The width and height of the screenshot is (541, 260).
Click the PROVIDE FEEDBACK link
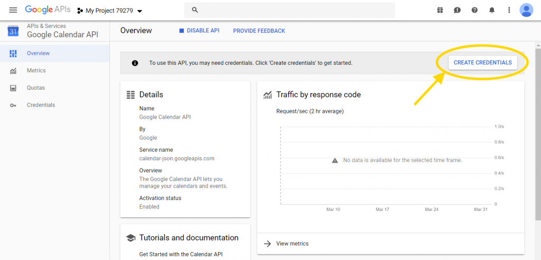[x=259, y=31]
